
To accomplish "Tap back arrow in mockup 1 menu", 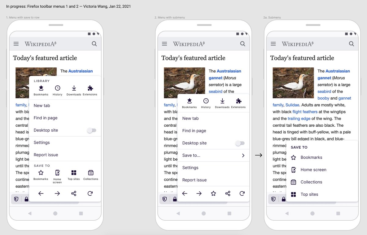I will pyautogui.click(x=41, y=193).
